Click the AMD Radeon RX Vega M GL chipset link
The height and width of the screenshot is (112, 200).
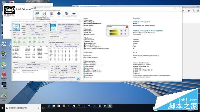pyautogui.click(x=142, y=22)
